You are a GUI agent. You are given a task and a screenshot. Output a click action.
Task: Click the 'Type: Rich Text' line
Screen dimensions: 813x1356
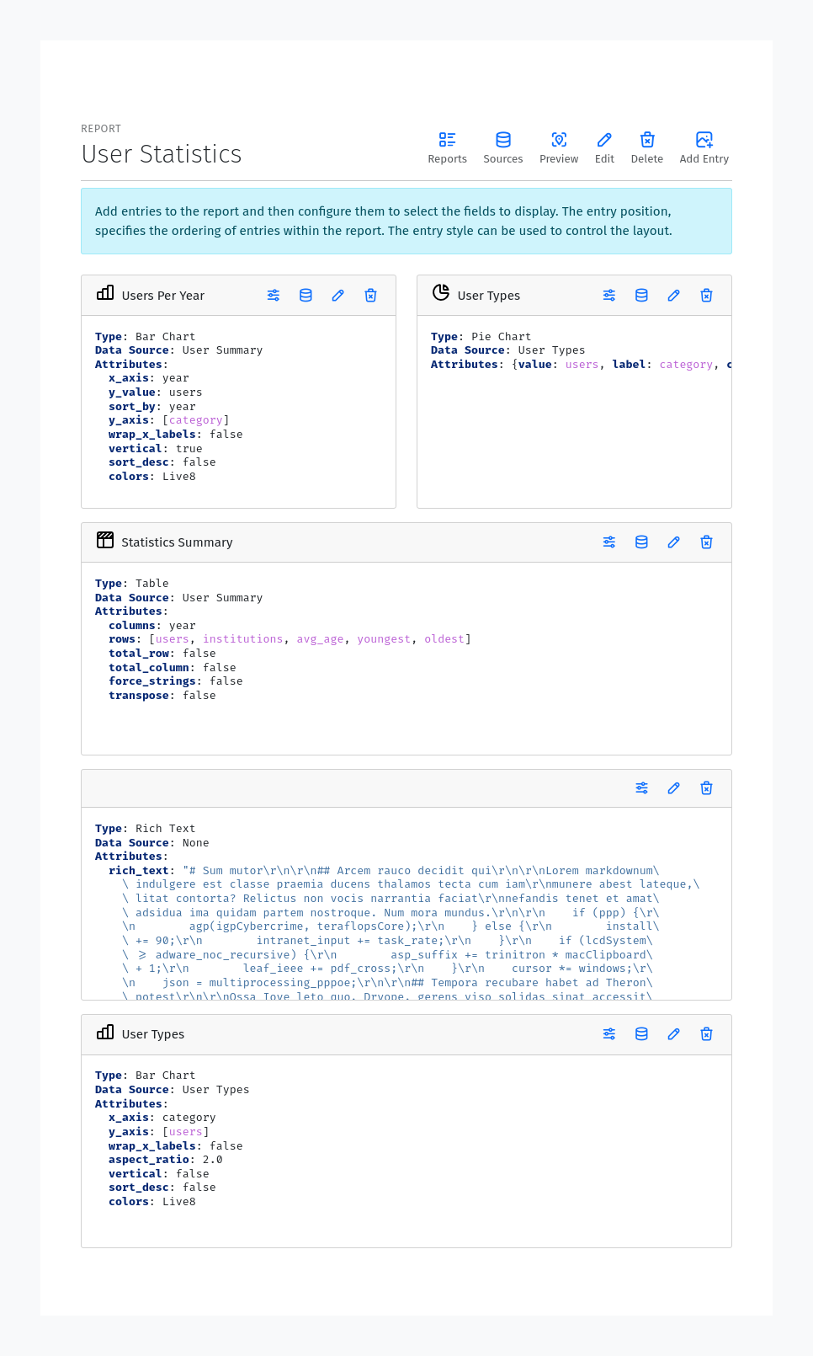[145, 829]
